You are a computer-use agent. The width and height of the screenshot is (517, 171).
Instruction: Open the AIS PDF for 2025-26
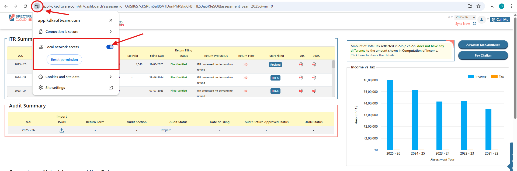301,64
